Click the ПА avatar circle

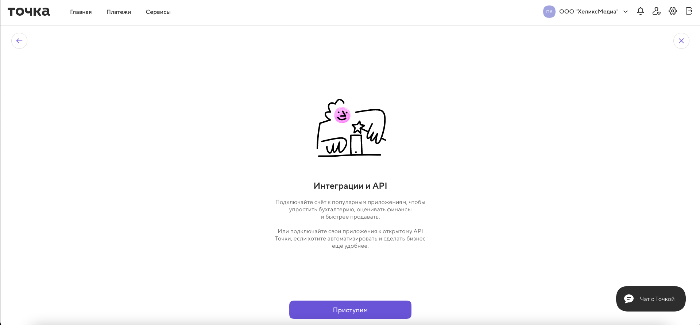[x=549, y=12]
